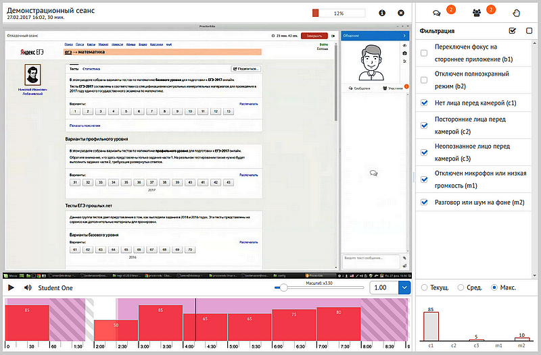This screenshot has height=355, width=541.
Task: Select the Сред. radio option
Action: (x=461, y=288)
